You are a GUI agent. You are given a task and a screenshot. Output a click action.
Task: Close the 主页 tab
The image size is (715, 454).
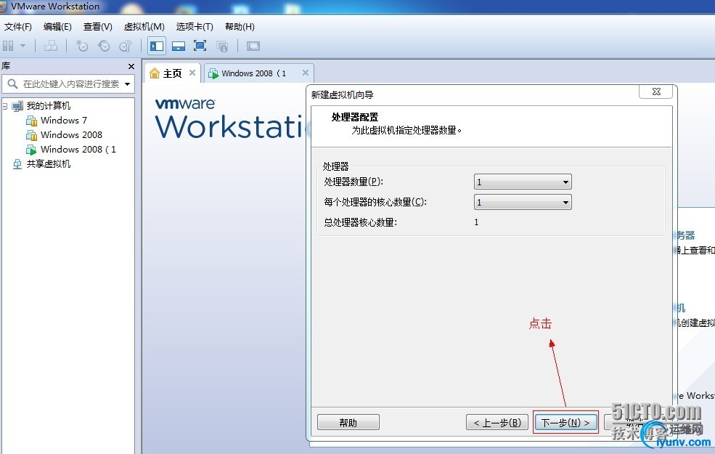[192, 73]
